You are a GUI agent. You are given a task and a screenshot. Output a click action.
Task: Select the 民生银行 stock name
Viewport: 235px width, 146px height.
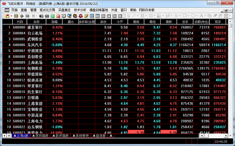36,92
